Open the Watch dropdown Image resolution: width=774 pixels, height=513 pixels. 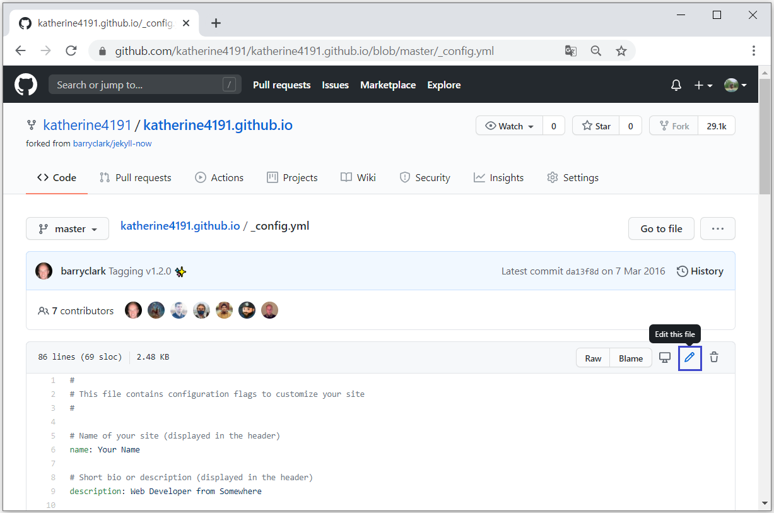tap(510, 126)
